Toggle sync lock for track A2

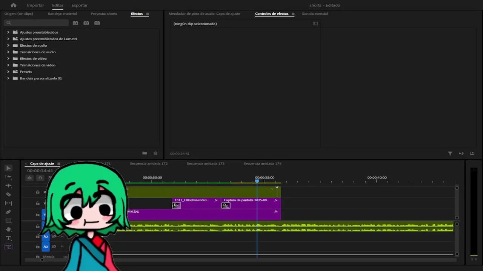54,236
